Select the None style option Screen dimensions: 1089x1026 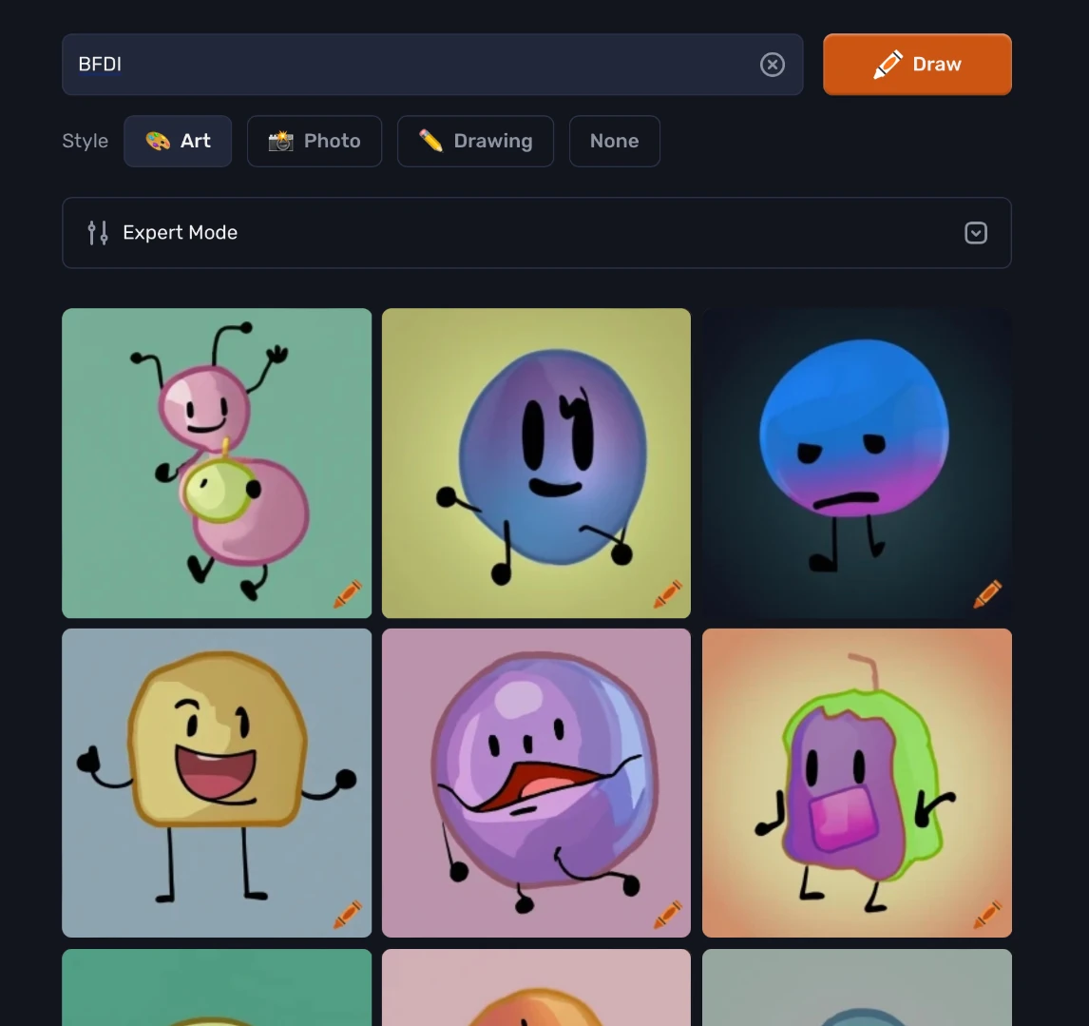coord(614,141)
